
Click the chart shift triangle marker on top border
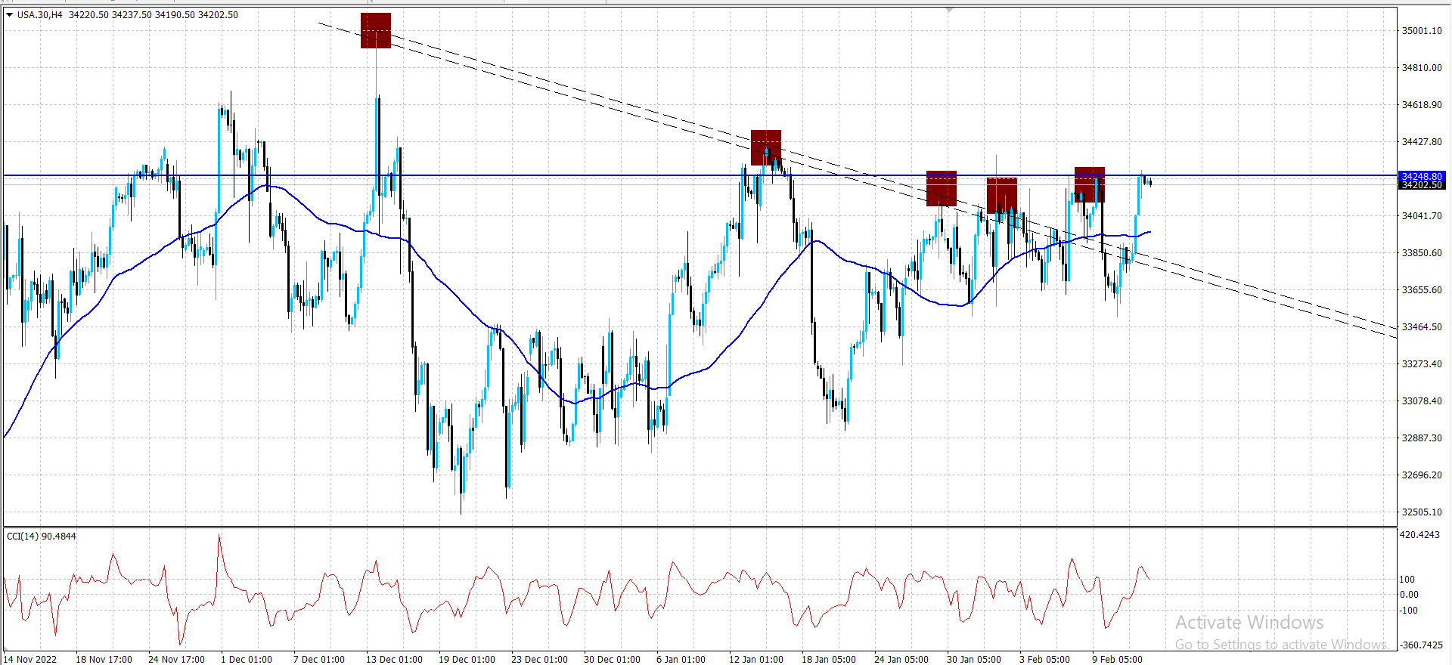click(949, 10)
